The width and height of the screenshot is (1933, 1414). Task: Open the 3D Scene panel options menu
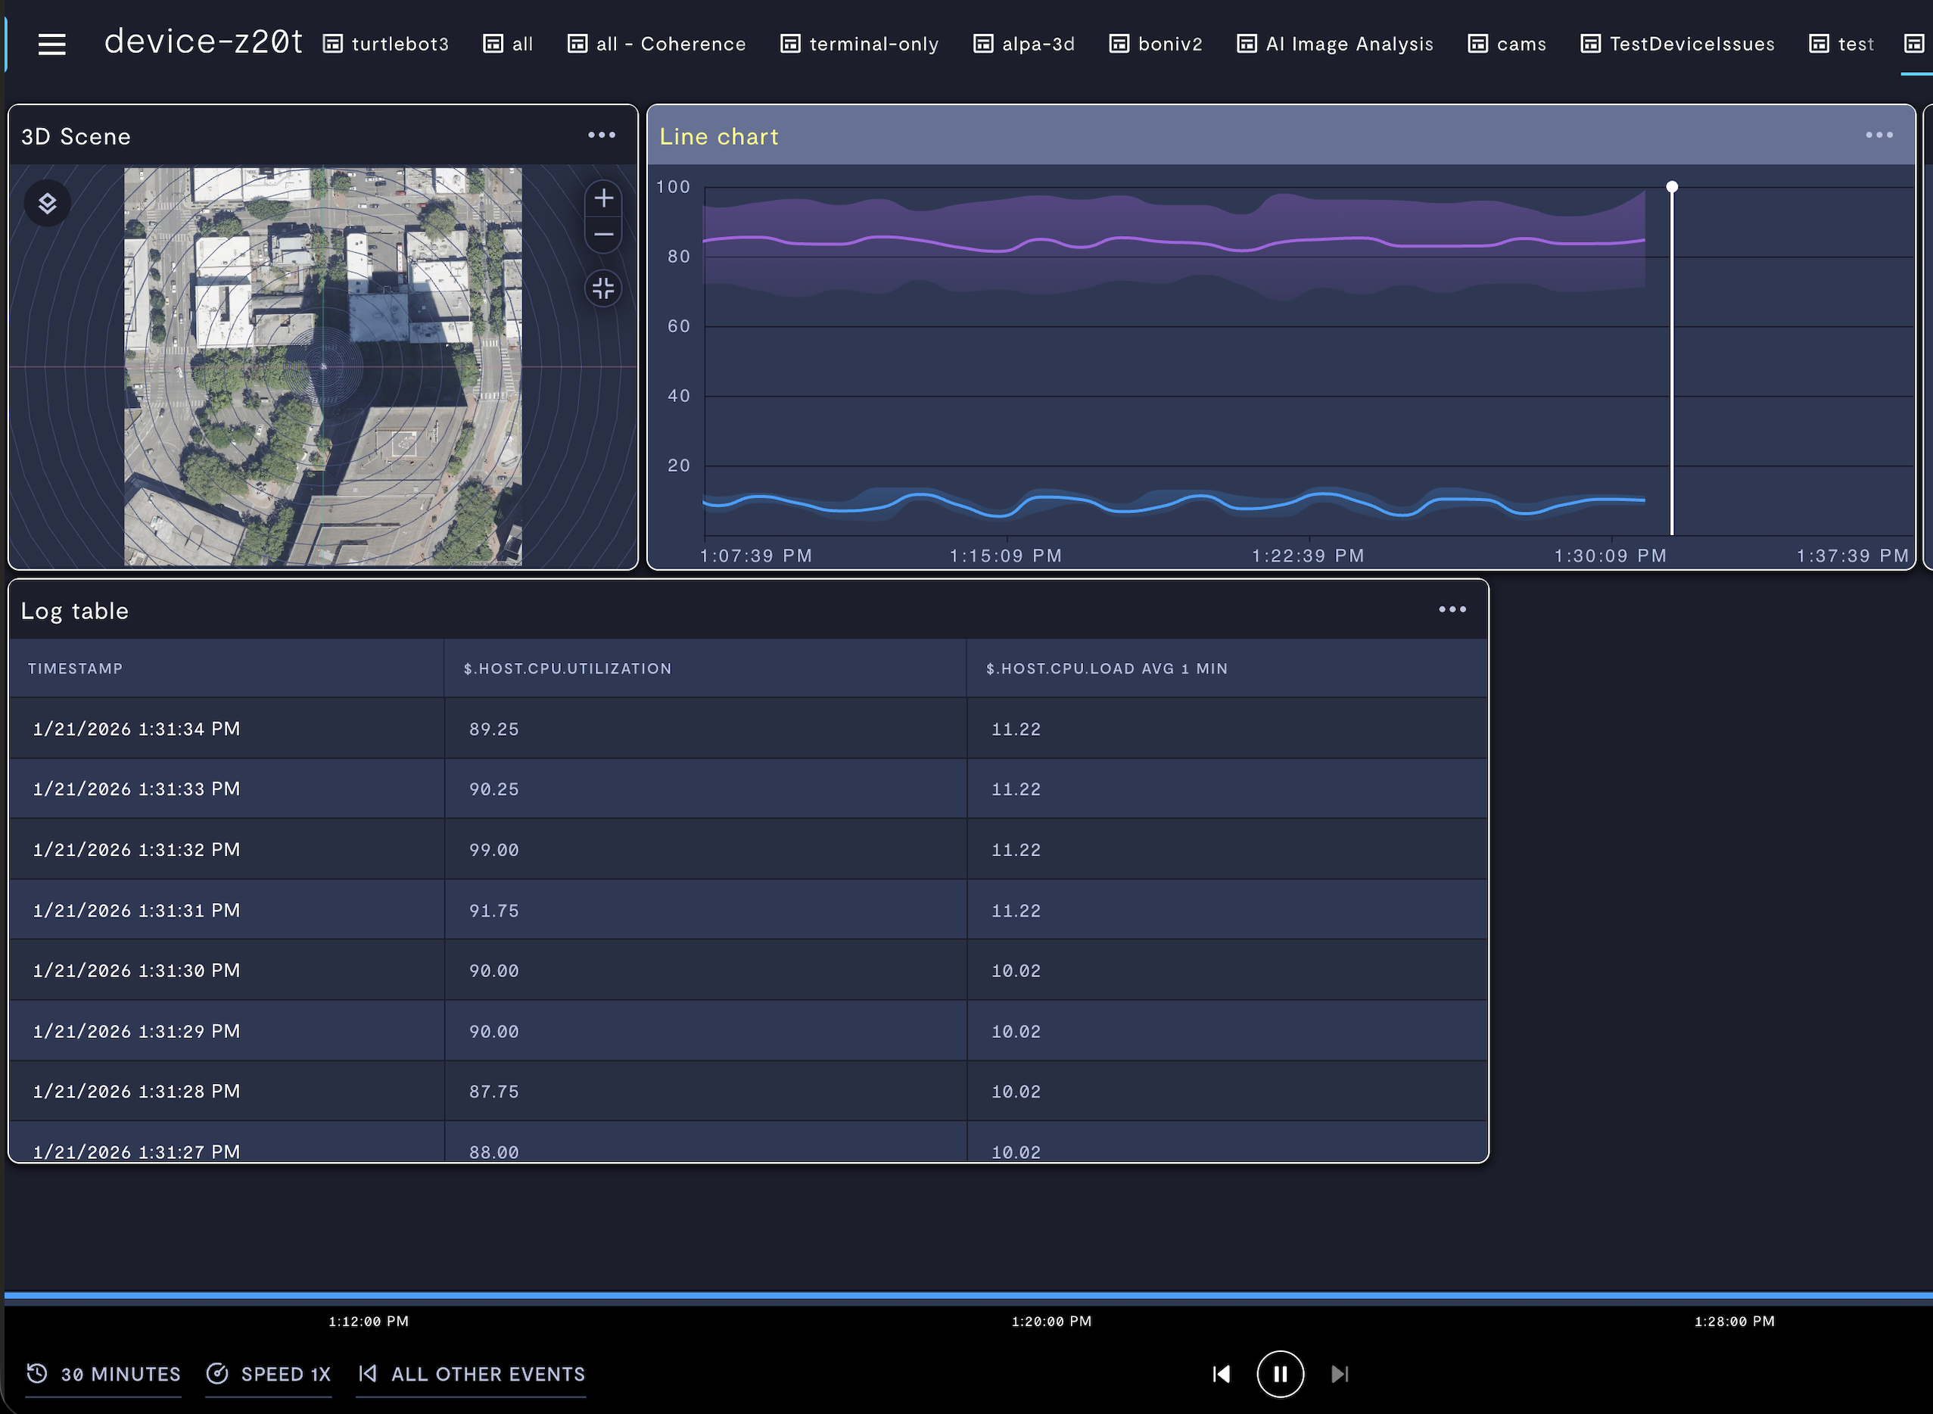click(602, 135)
